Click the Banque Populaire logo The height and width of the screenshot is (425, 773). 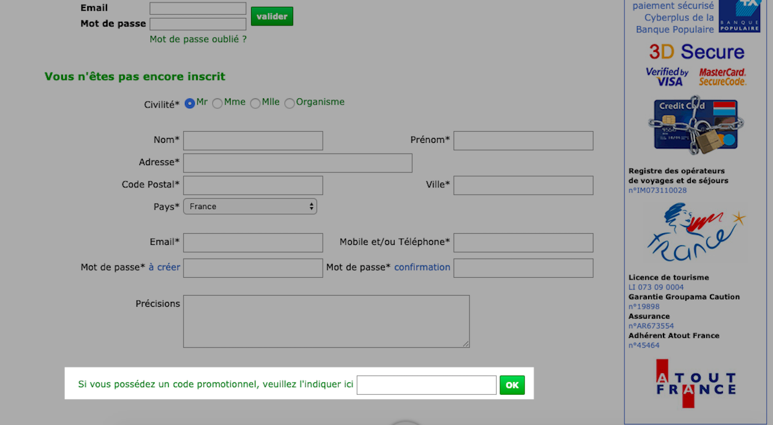point(739,15)
